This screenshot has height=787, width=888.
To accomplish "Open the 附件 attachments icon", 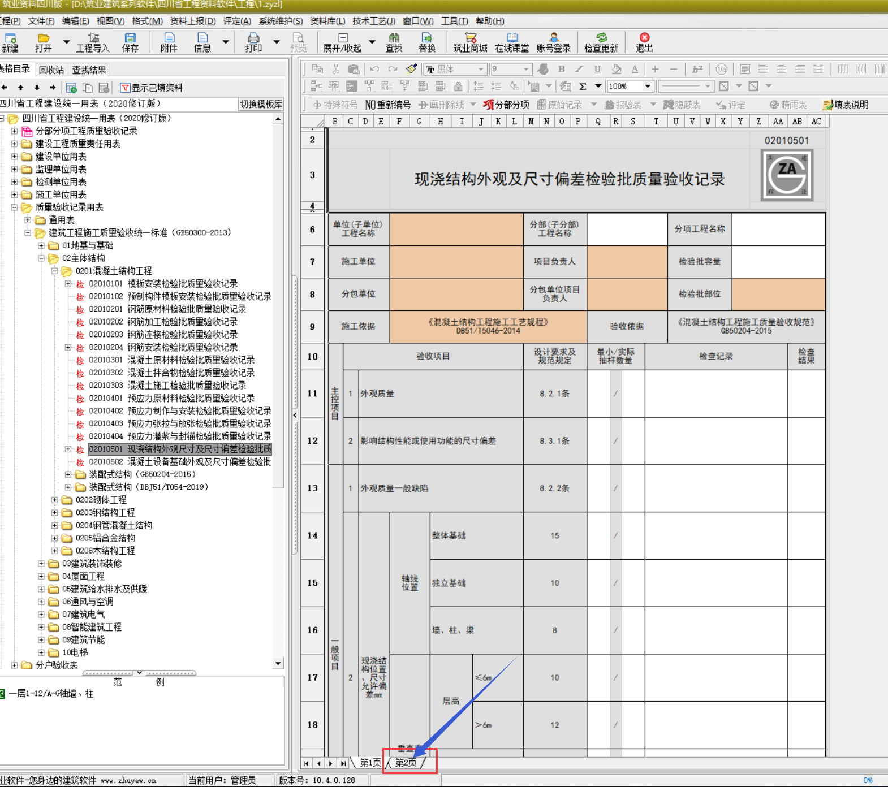I will 169,42.
